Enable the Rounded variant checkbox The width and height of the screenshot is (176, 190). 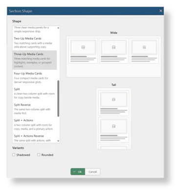click(x=39, y=155)
